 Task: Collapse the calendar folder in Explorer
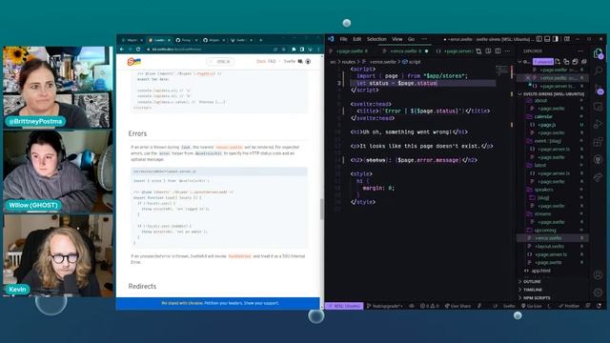click(543, 116)
